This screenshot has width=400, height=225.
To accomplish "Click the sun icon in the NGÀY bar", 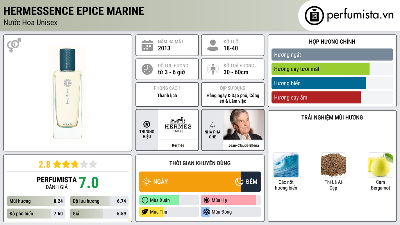I will [x=148, y=182].
